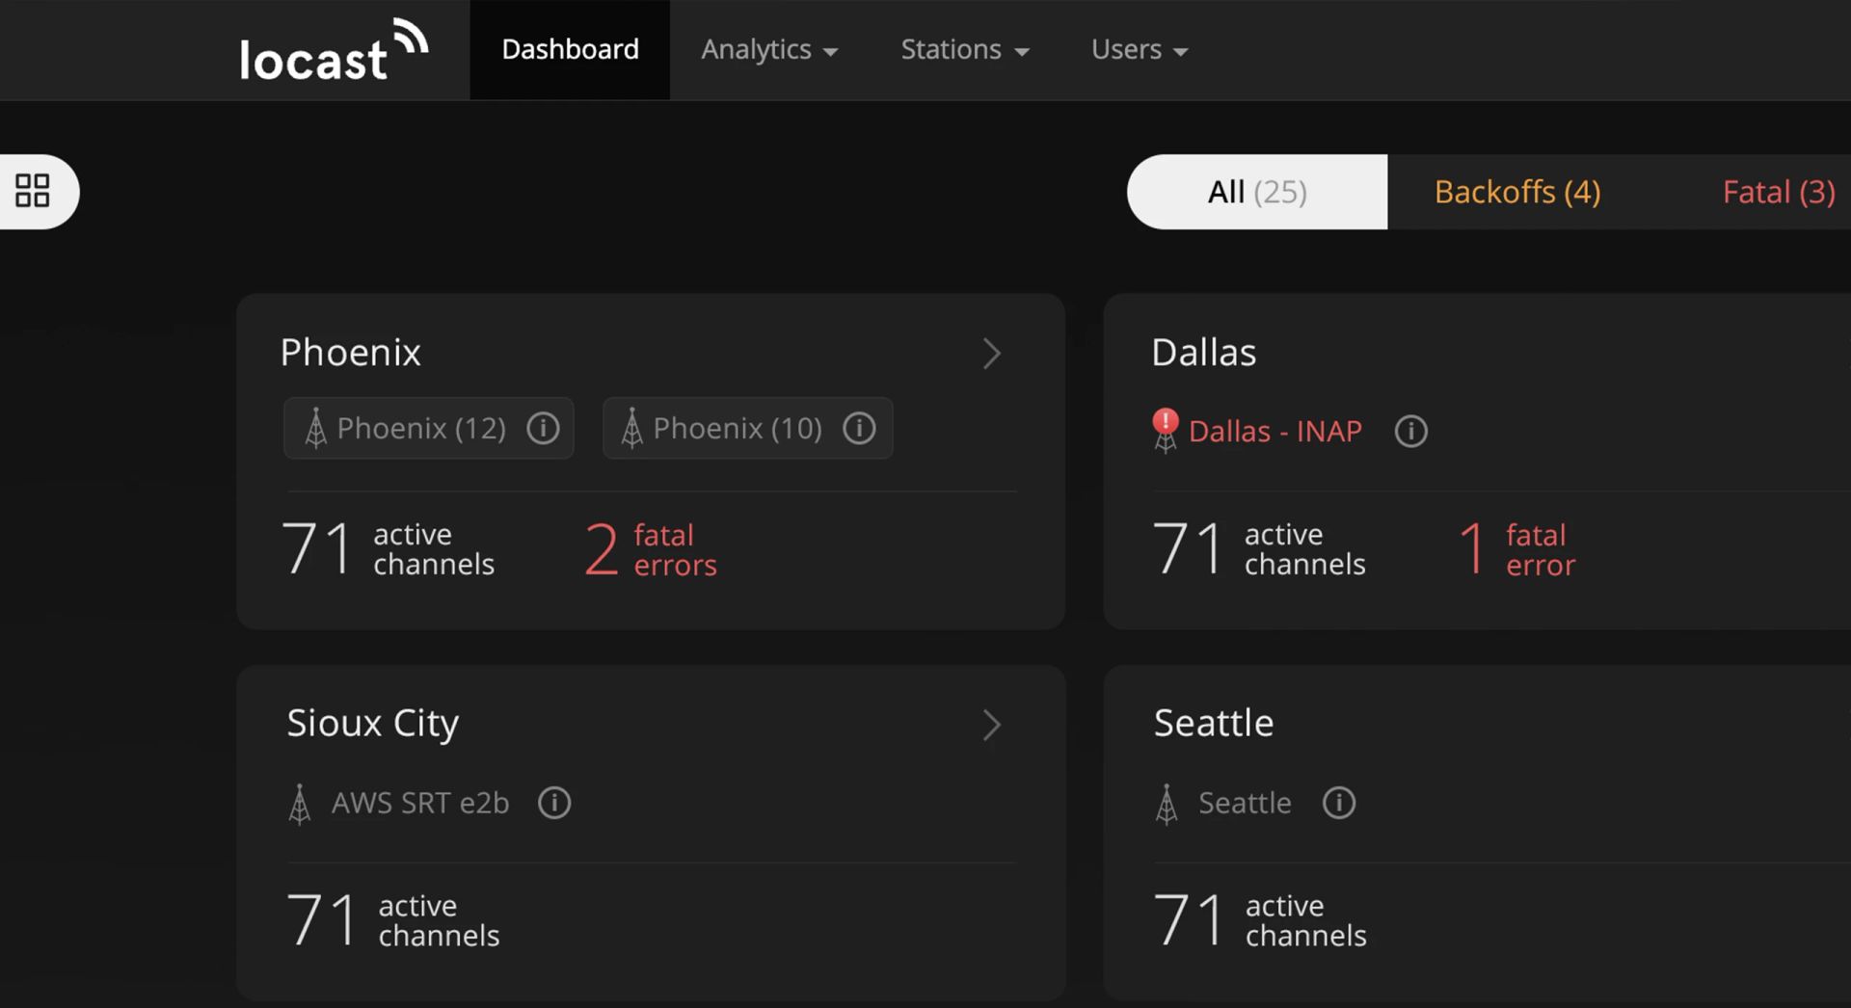Click the Dallas - INAP station label
This screenshot has width=1851, height=1008.
point(1274,432)
